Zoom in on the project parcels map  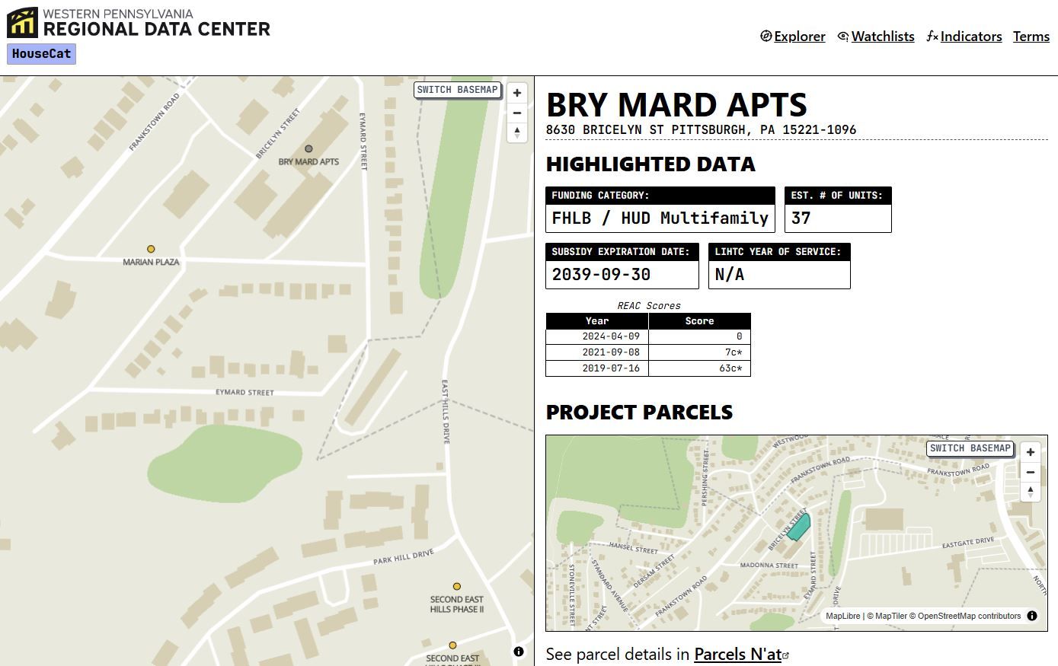(x=1030, y=452)
